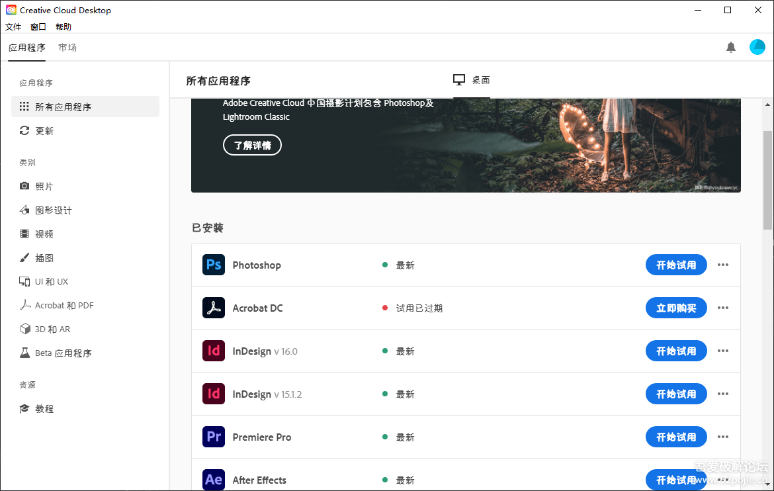
Task: Click the InDesign v 16.0 Id icon
Action: [x=213, y=351]
